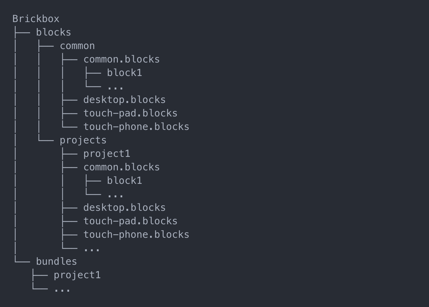Viewport: 429px width, 307px height.
Task: Select project1 inside the bundles folder
Action: [77, 275]
